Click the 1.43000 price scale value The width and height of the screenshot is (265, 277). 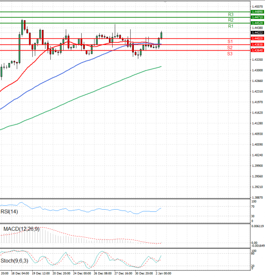257,70
